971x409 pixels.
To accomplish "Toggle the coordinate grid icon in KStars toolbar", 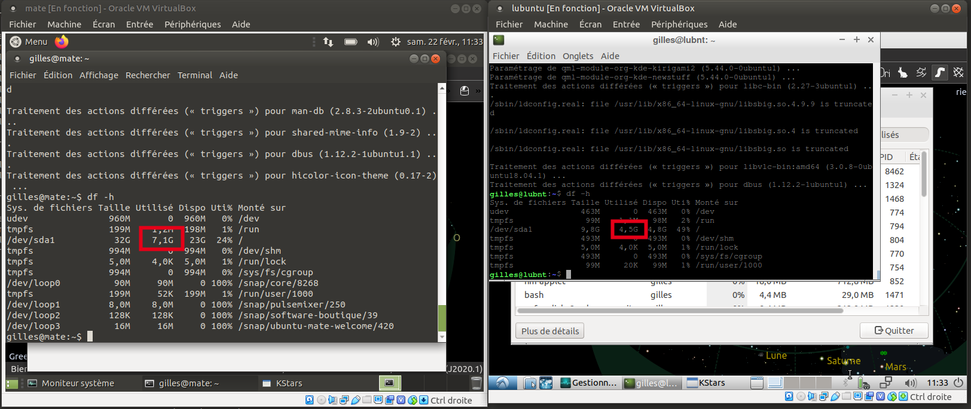I will point(958,72).
